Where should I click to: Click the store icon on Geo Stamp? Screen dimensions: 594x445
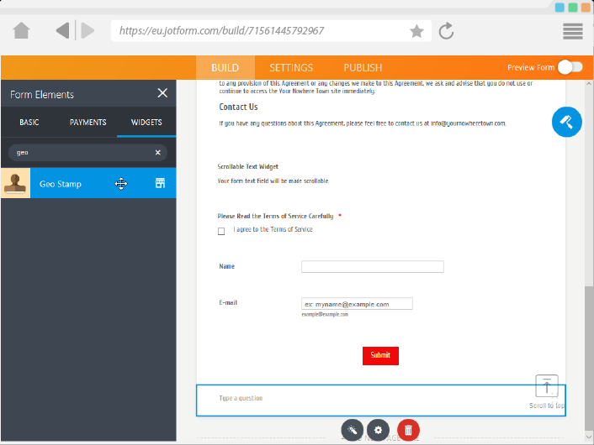(x=160, y=183)
